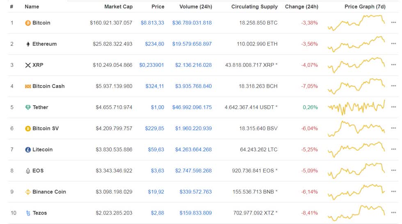The image size is (402, 224).
Task: Click the EOS logo icon
Action: tap(28, 171)
